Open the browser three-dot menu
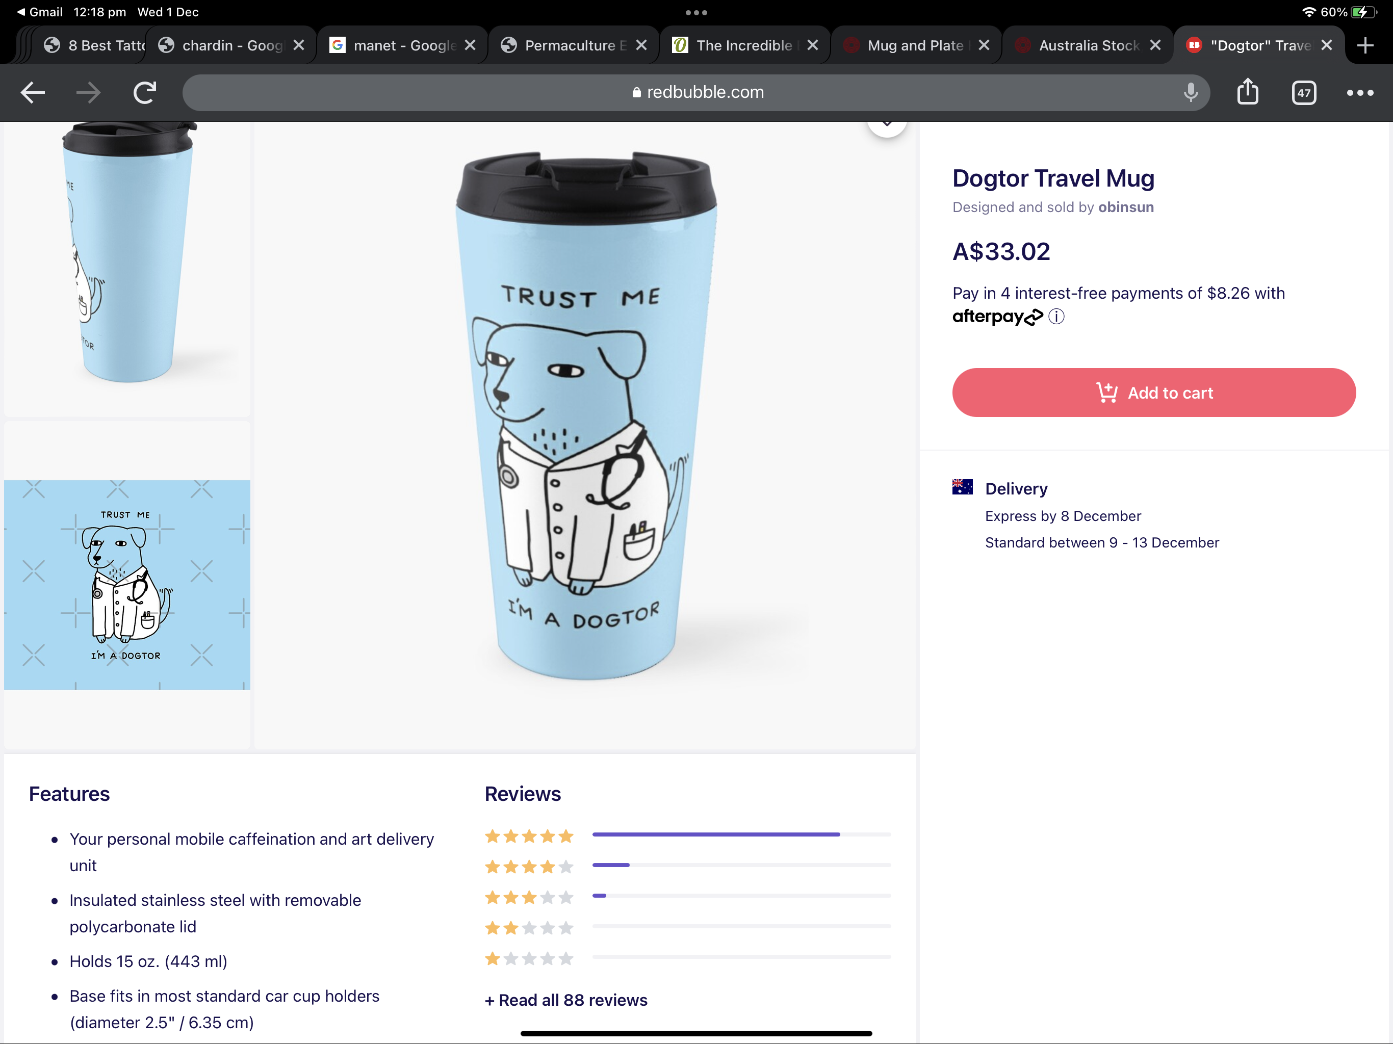The image size is (1393, 1044). tap(1360, 93)
